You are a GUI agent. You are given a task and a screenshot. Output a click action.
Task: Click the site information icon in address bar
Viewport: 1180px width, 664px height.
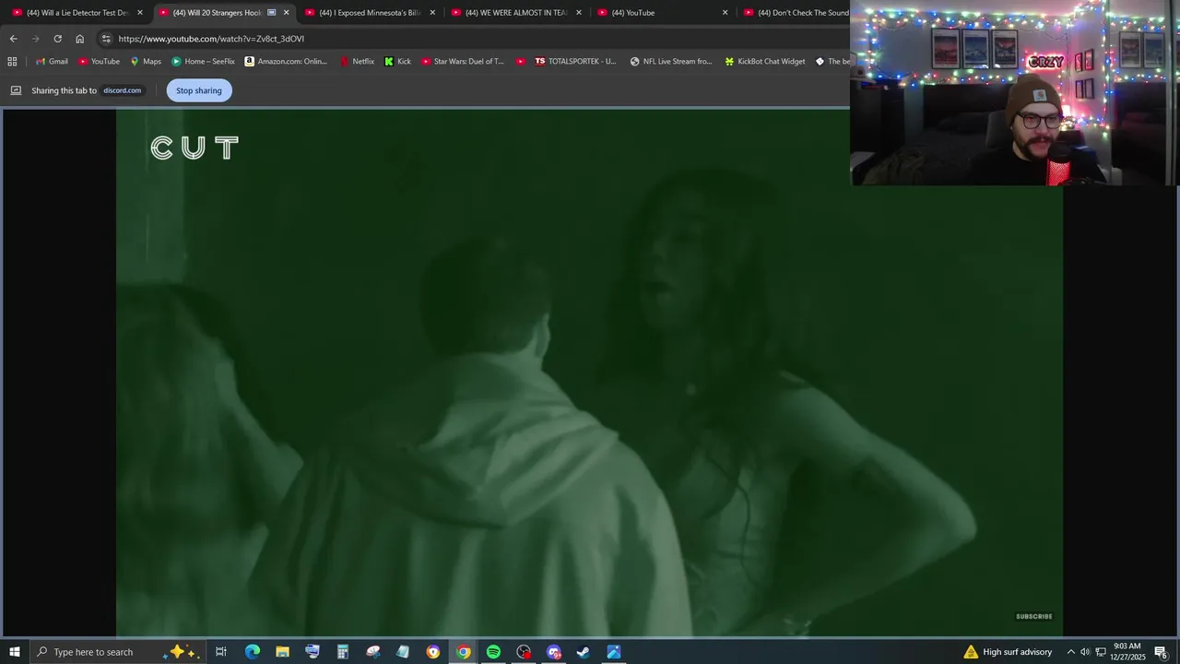click(106, 39)
